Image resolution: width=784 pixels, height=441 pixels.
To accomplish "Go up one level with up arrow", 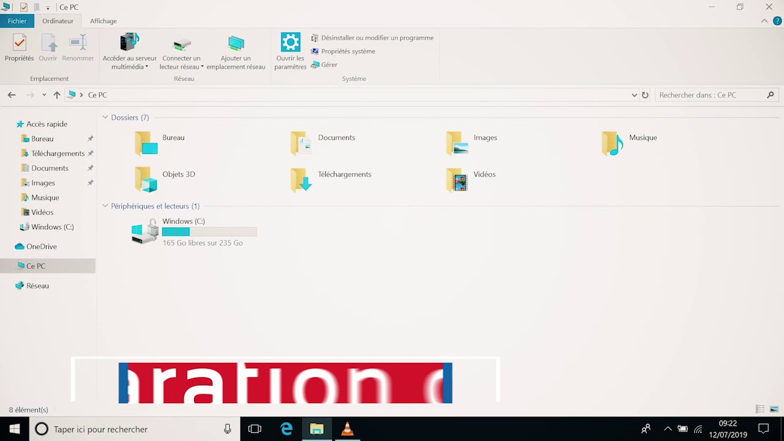I will click(57, 95).
